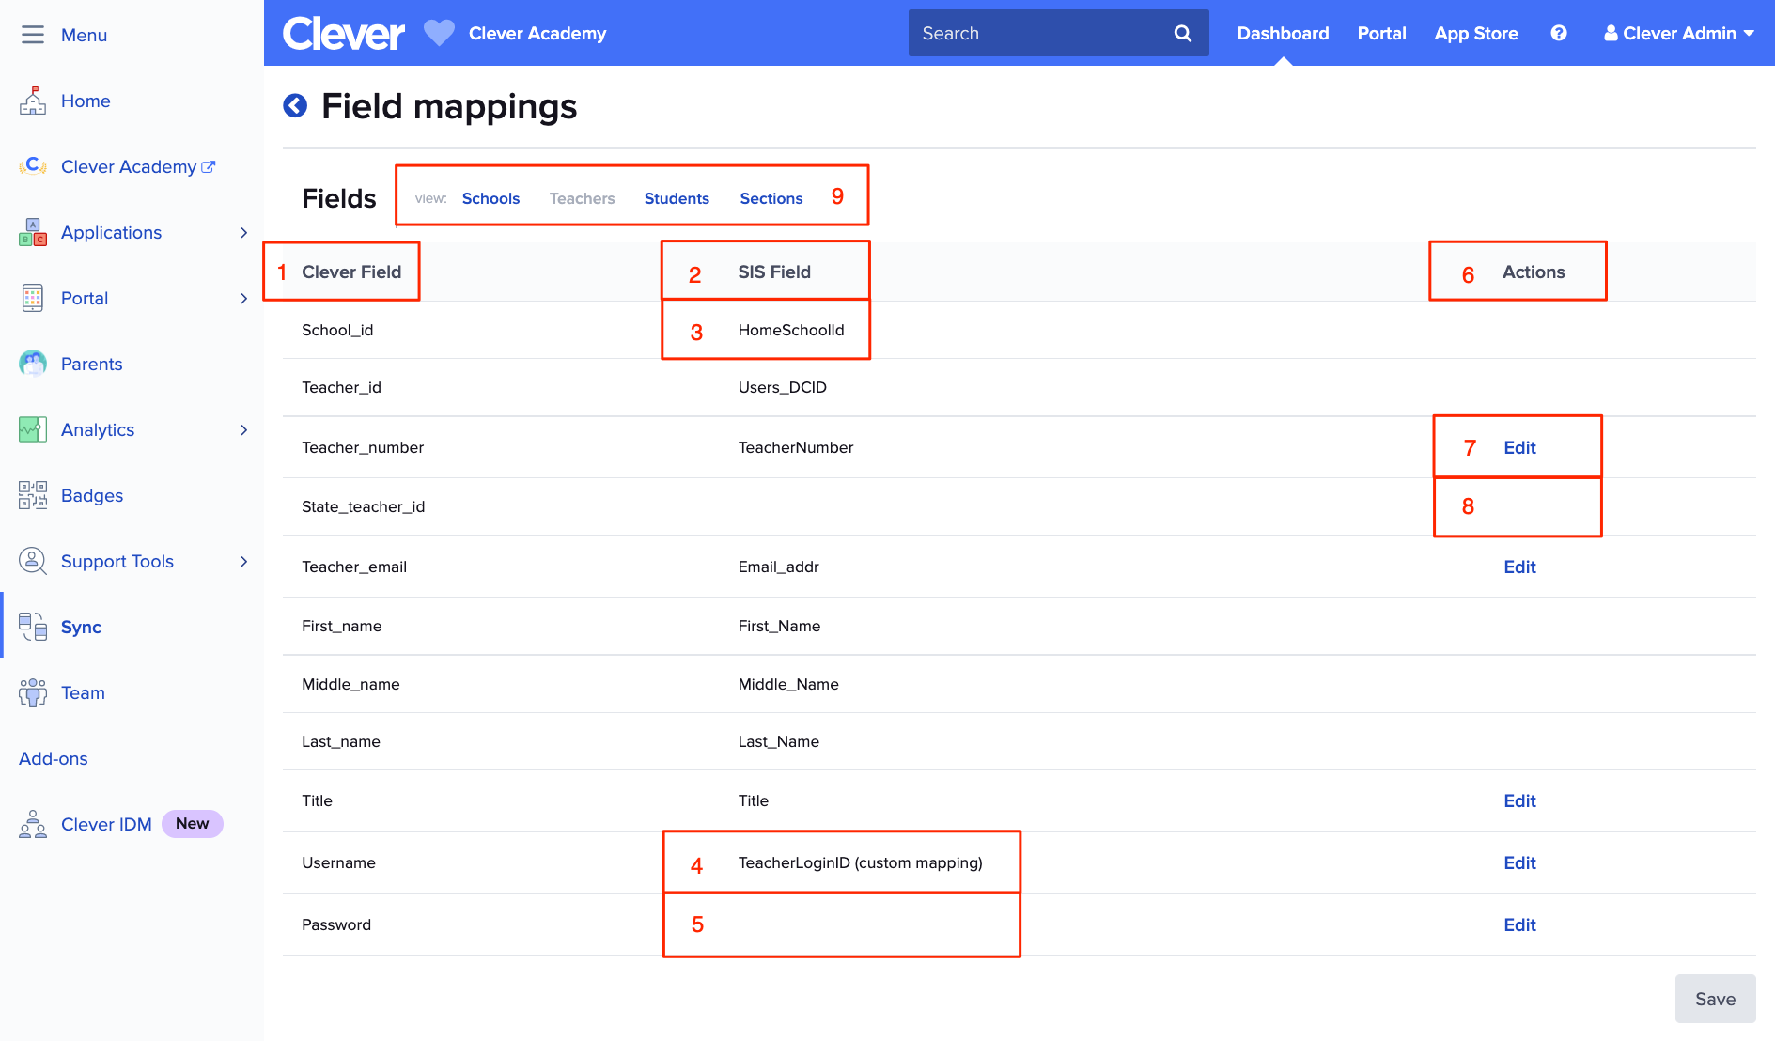Click the help question mark icon
Screen dimensions: 1775x1041
click(x=1559, y=33)
